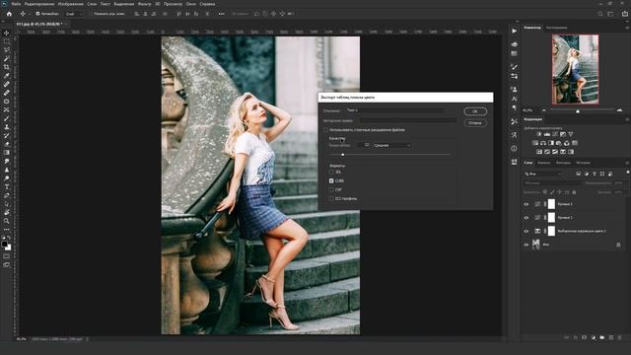This screenshot has width=631, height=355.
Task: Open the Navigator panel menu
Action: (x=627, y=28)
